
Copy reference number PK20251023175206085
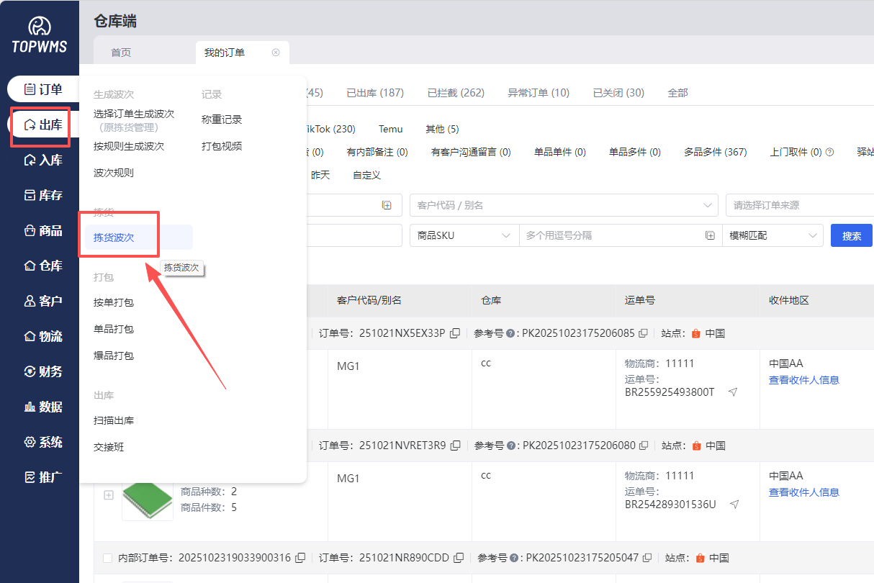(x=643, y=333)
